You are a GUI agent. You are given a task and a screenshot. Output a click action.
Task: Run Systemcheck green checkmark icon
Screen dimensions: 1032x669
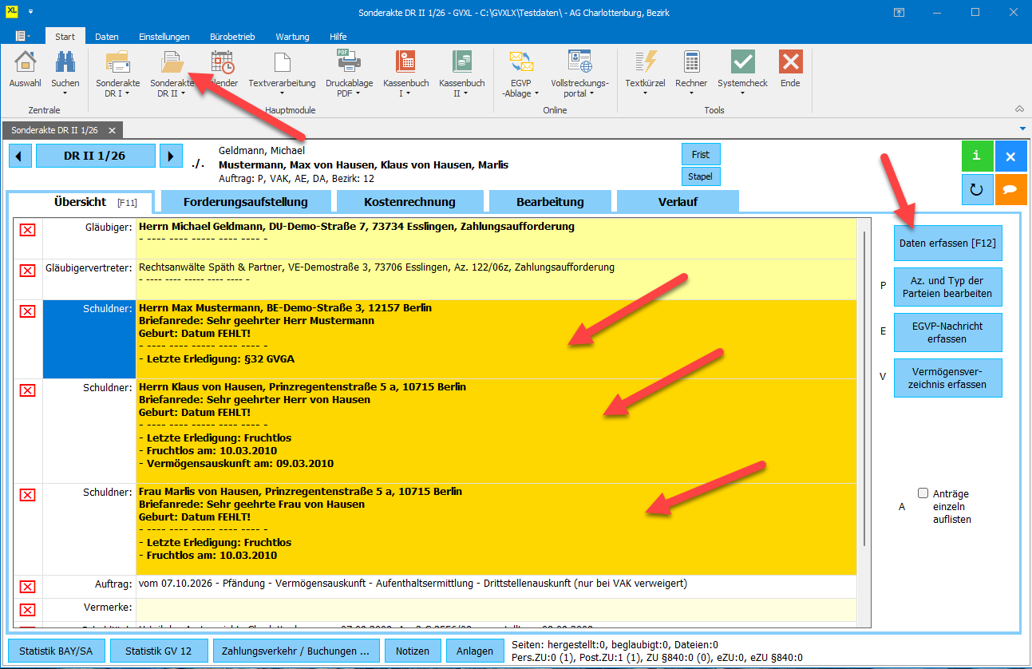pyautogui.click(x=742, y=62)
